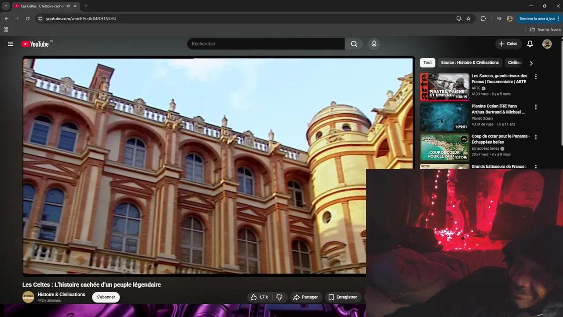This screenshot has height=317, width=563.
Task: Click video title Les Celtes : L'histoire cachée
Action: click(x=91, y=285)
